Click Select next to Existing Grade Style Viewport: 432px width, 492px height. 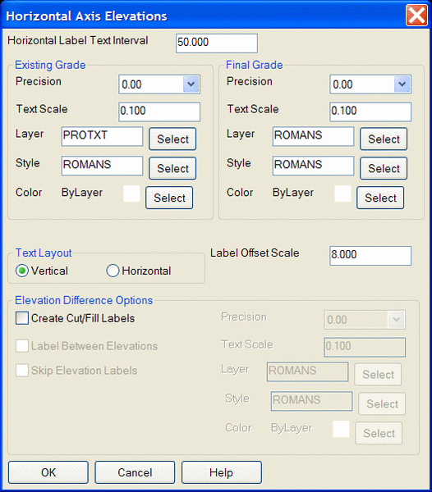point(172,168)
